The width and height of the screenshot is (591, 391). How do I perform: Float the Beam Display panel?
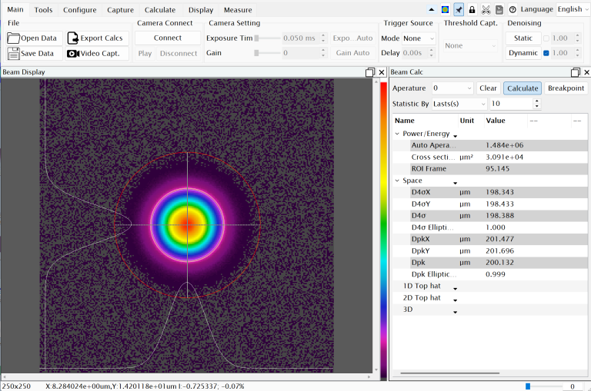click(x=370, y=72)
